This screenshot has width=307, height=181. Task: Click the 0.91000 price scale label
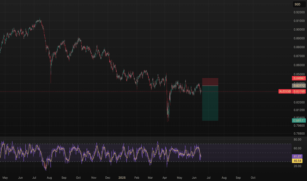[299, 21]
